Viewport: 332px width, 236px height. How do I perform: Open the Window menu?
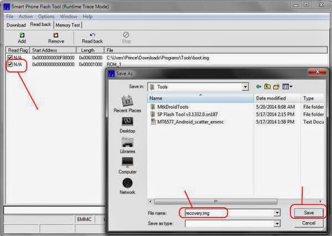coord(69,17)
